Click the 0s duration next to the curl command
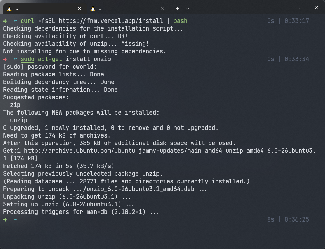 tap(270, 21)
